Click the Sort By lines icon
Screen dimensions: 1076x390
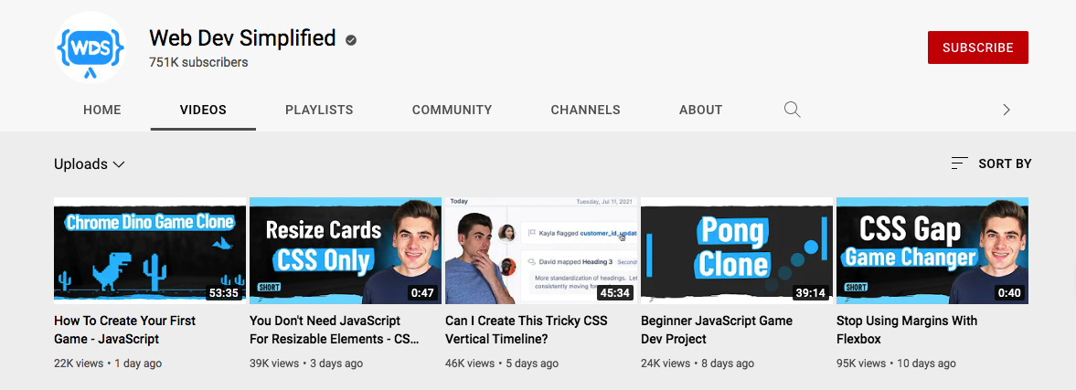click(x=959, y=163)
